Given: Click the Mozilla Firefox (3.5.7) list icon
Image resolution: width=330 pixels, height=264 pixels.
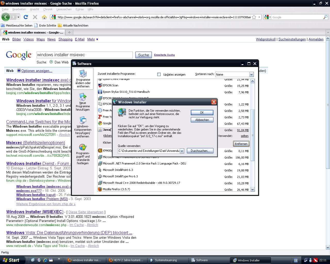Looking at the screenshot, I should tap(100, 189).
